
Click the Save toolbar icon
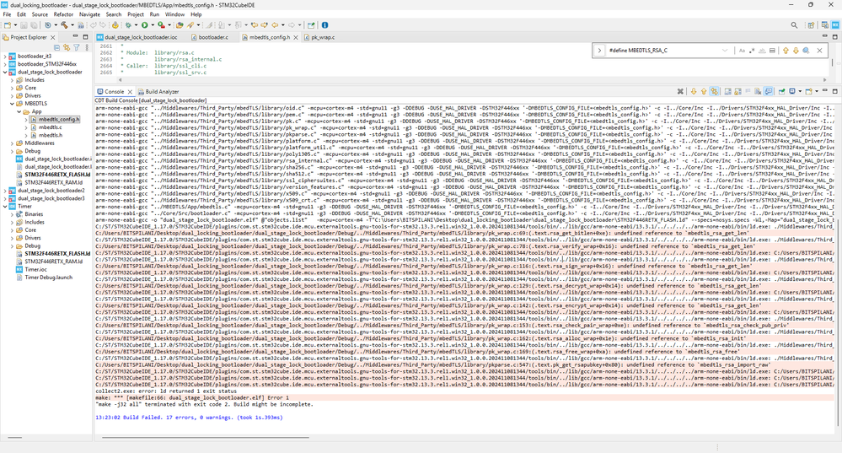point(24,24)
